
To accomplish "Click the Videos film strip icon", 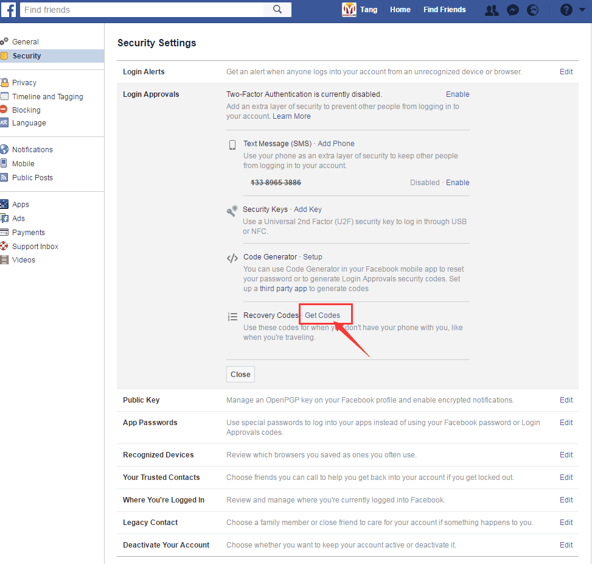I will coord(4,259).
